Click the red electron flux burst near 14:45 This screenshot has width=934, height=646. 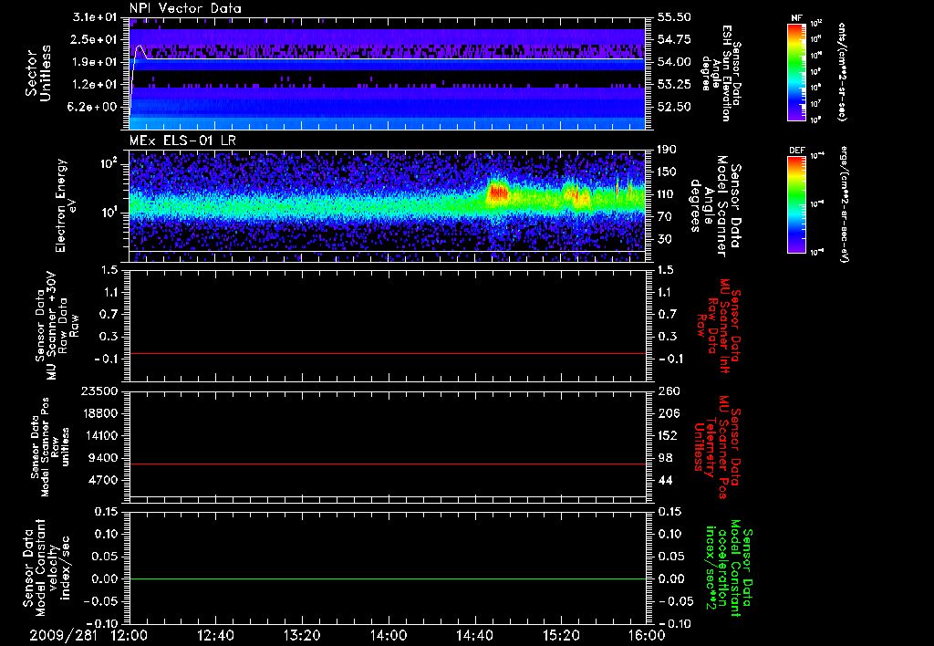point(497,192)
